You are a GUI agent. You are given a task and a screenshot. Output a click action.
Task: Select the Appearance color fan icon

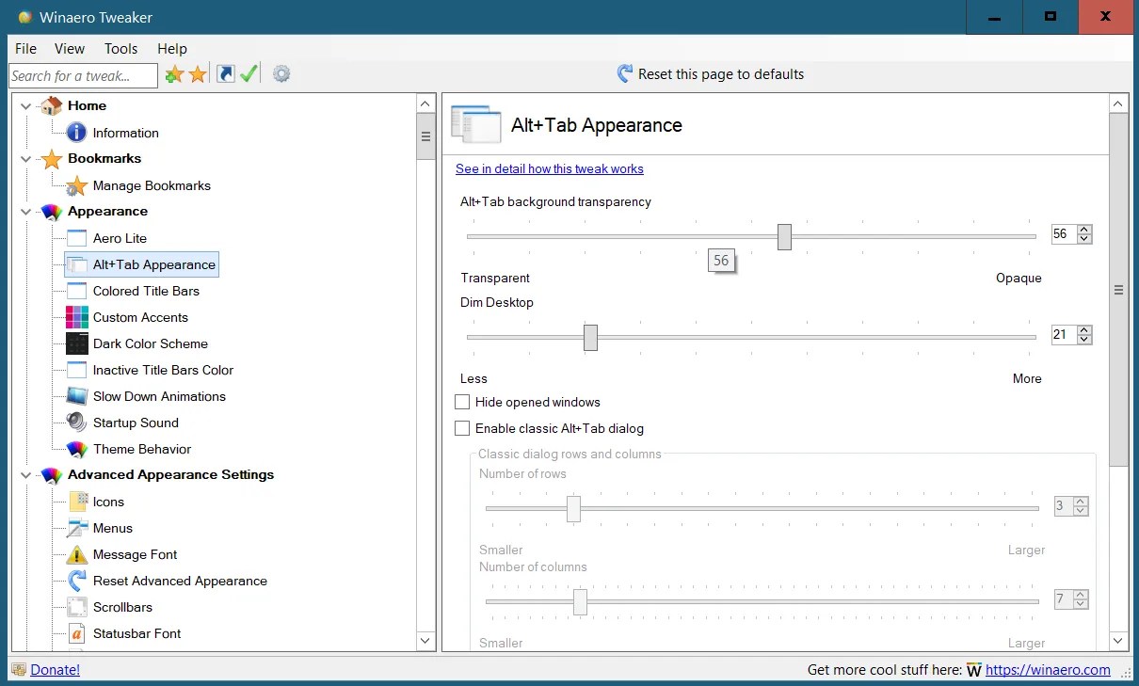[52, 212]
